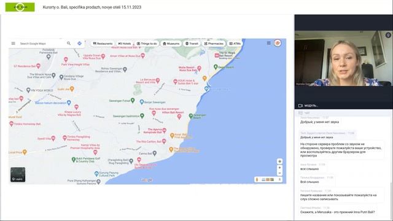Click the green logo in header
The height and width of the screenshot is (221, 393).
pyautogui.click(x=20, y=7)
